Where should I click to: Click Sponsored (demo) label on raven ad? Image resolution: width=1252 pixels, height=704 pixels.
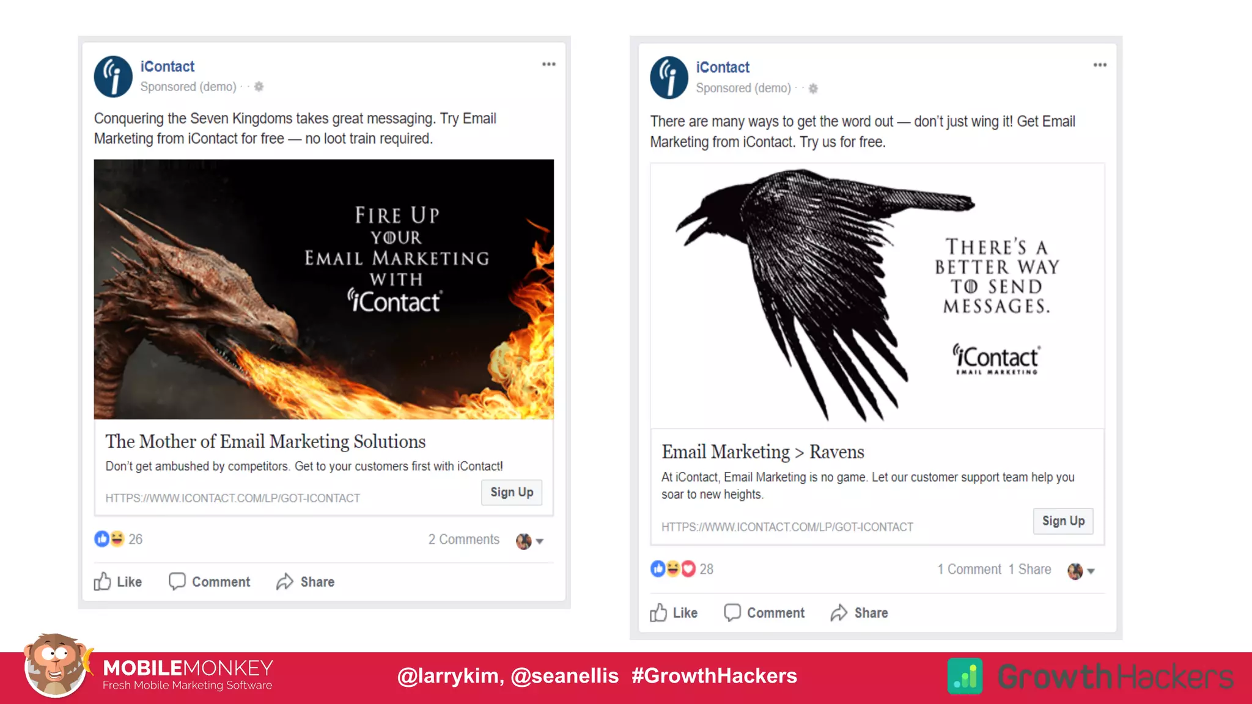point(743,88)
